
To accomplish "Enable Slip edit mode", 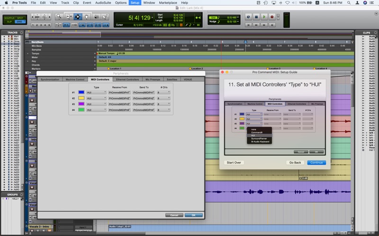I will point(9,22).
